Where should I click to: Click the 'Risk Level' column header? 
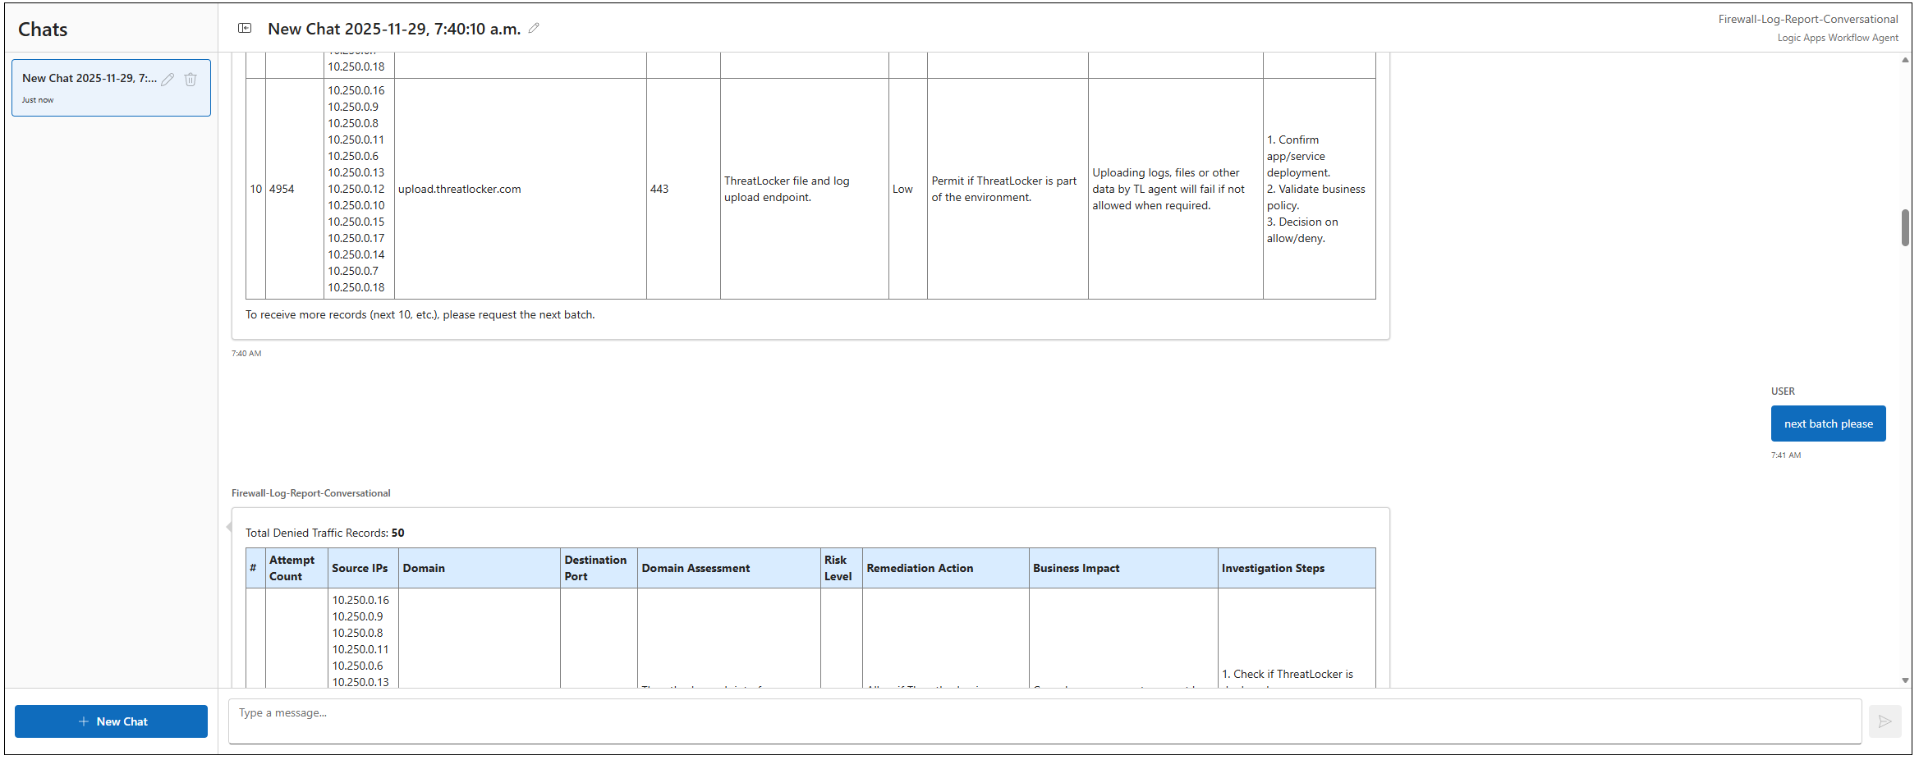(x=838, y=568)
